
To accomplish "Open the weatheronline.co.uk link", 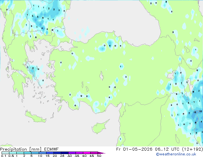I will [176, 154].
